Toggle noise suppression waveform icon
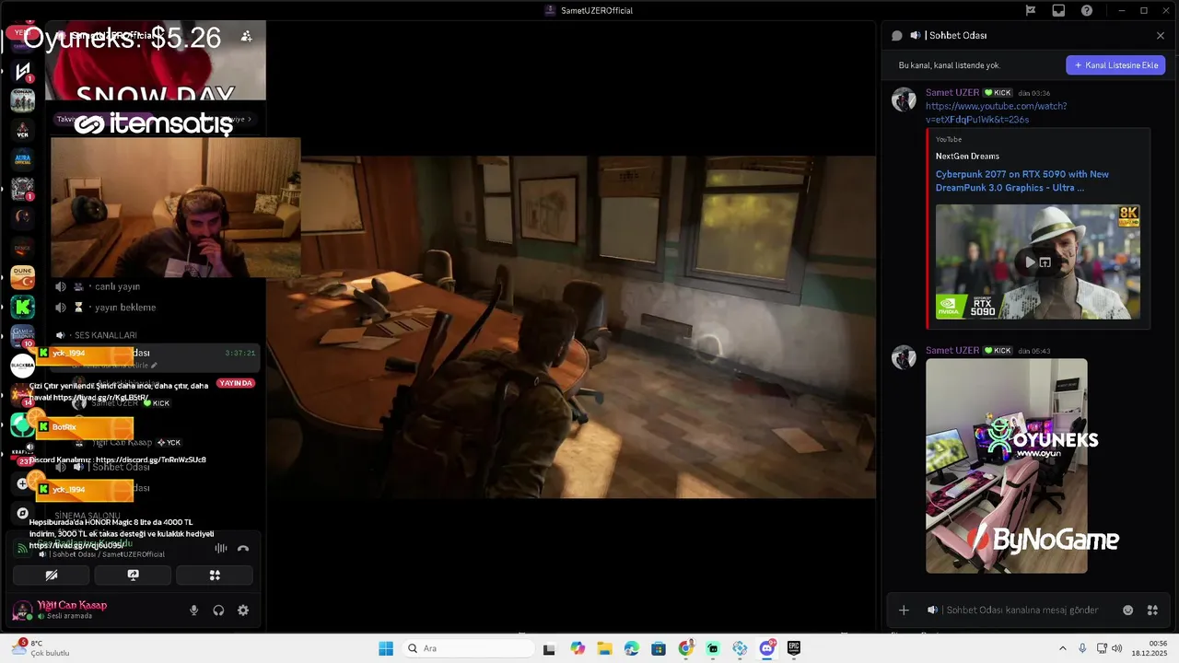Image resolution: width=1179 pixels, height=663 pixels. 221,548
